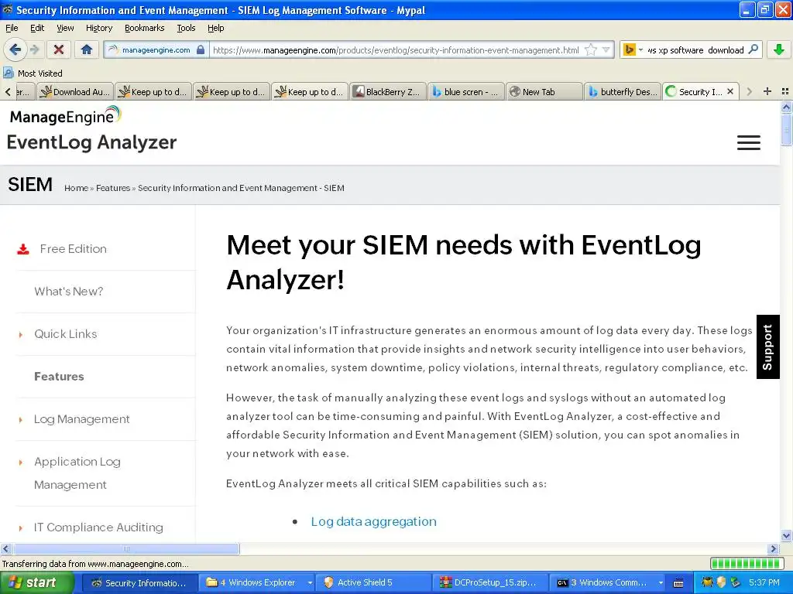
Task: Open the green Downloads arrow
Action: coord(779,49)
